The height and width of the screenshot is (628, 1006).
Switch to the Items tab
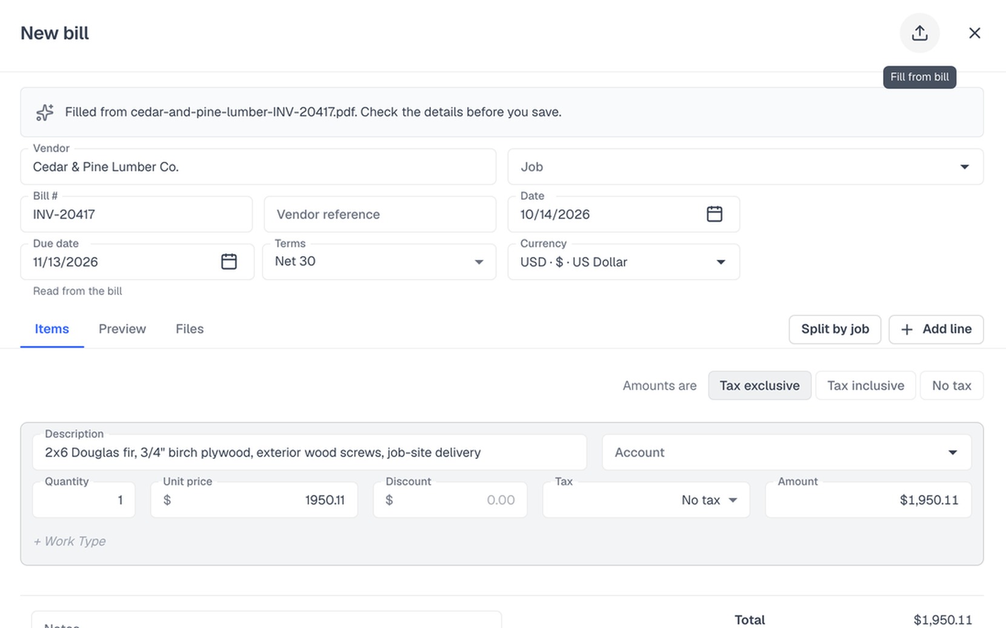pyautogui.click(x=52, y=329)
